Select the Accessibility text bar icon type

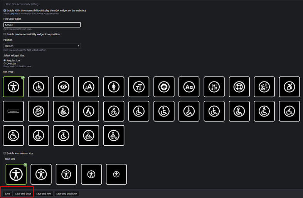pyautogui.click(x=13, y=111)
